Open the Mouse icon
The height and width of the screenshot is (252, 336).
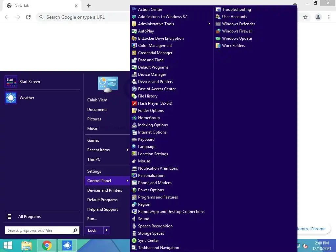pos(134,161)
